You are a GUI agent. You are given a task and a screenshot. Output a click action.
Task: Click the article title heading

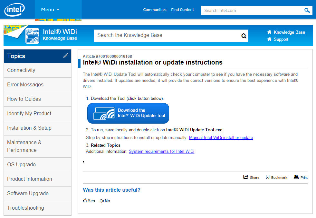(153, 62)
